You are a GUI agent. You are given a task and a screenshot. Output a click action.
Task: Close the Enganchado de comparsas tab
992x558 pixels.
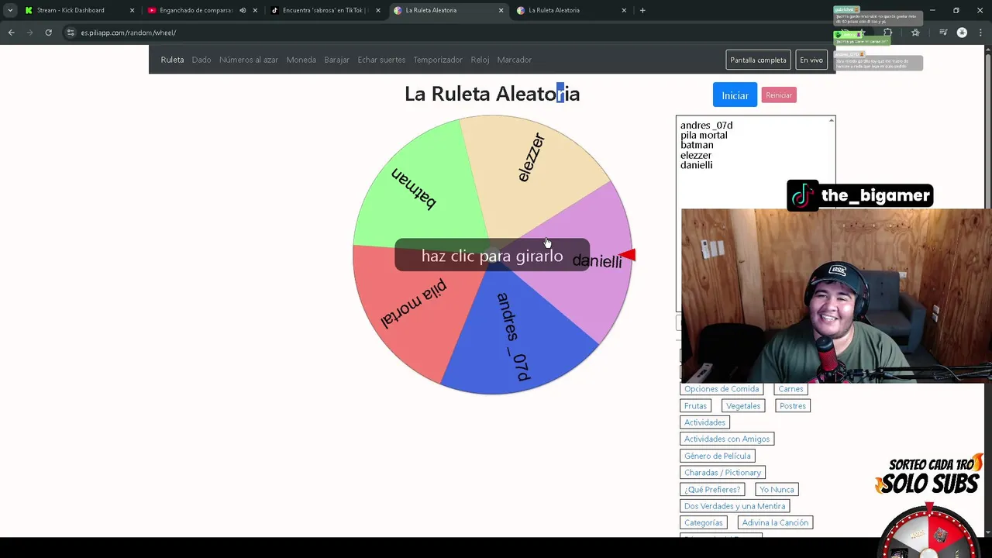click(x=255, y=11)
